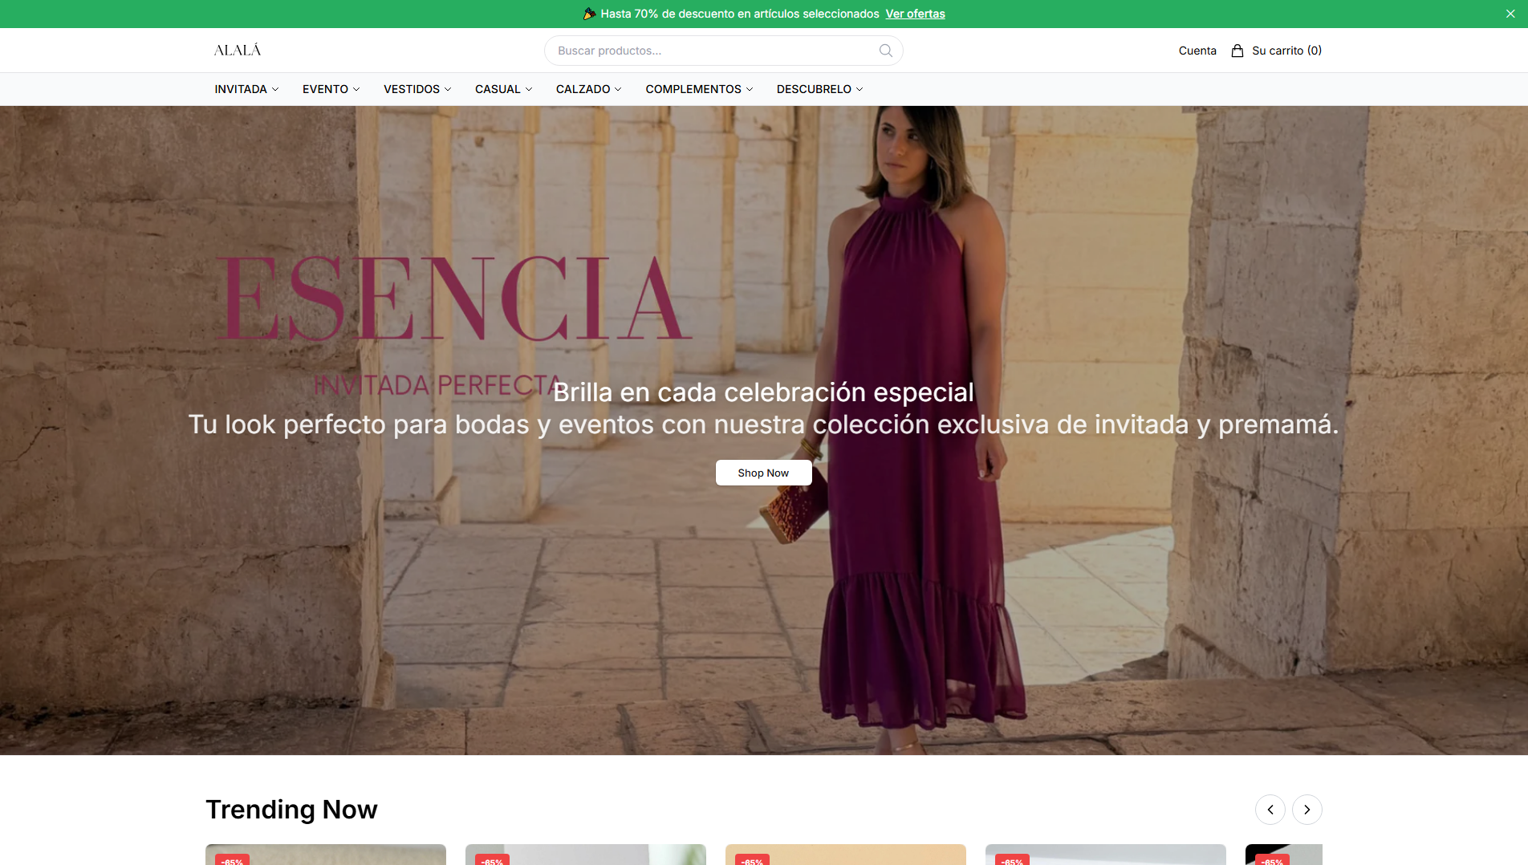The height and width of the screenshot is (865, 1528).
Task: Expand the INVITADA menu
Action: click(x=246, y=89)
